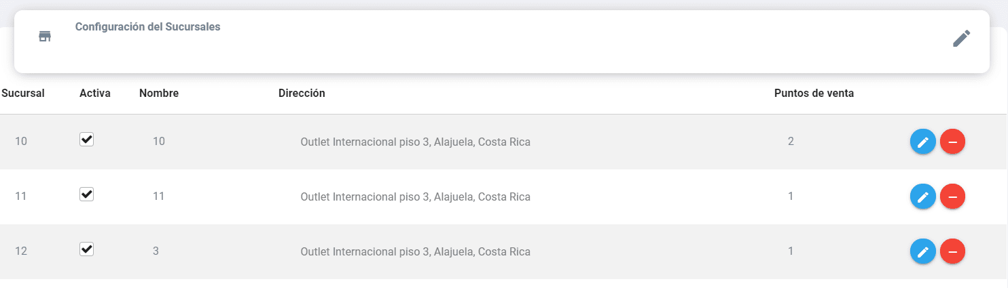Disable Activa checkbox for sucursal 12
The height and width of the screenshot is (288, 1008).
(86, 249)
